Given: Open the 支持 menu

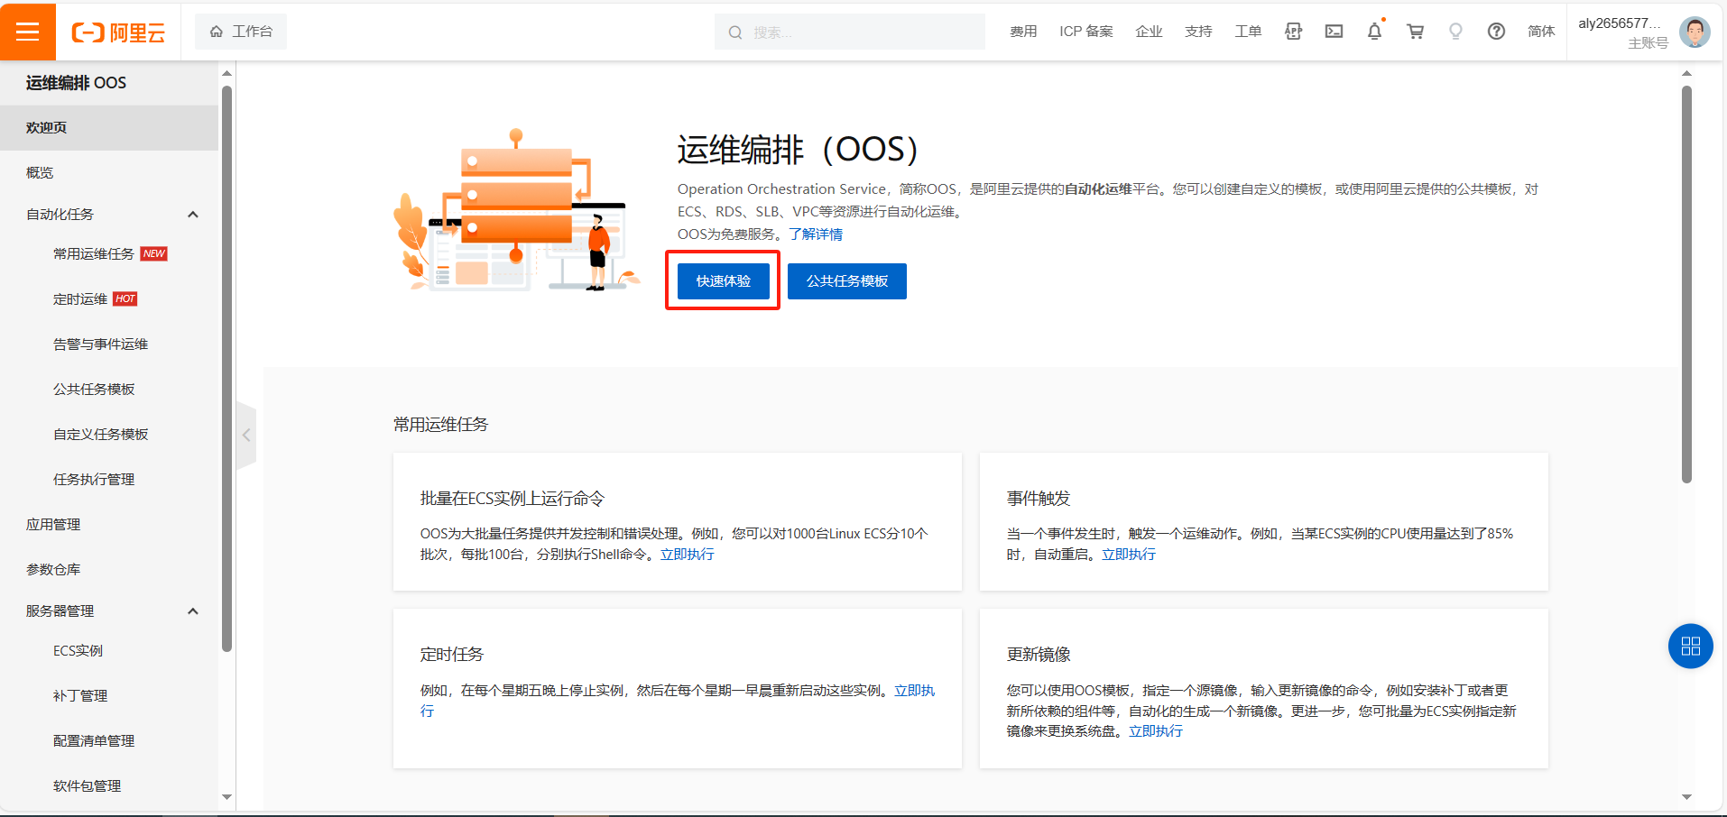Looking at the screenshot, I should click(1198, 32).
